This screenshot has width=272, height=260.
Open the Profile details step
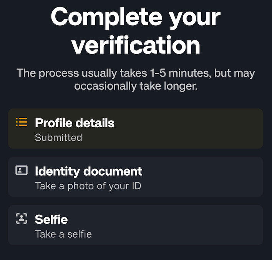136,128
